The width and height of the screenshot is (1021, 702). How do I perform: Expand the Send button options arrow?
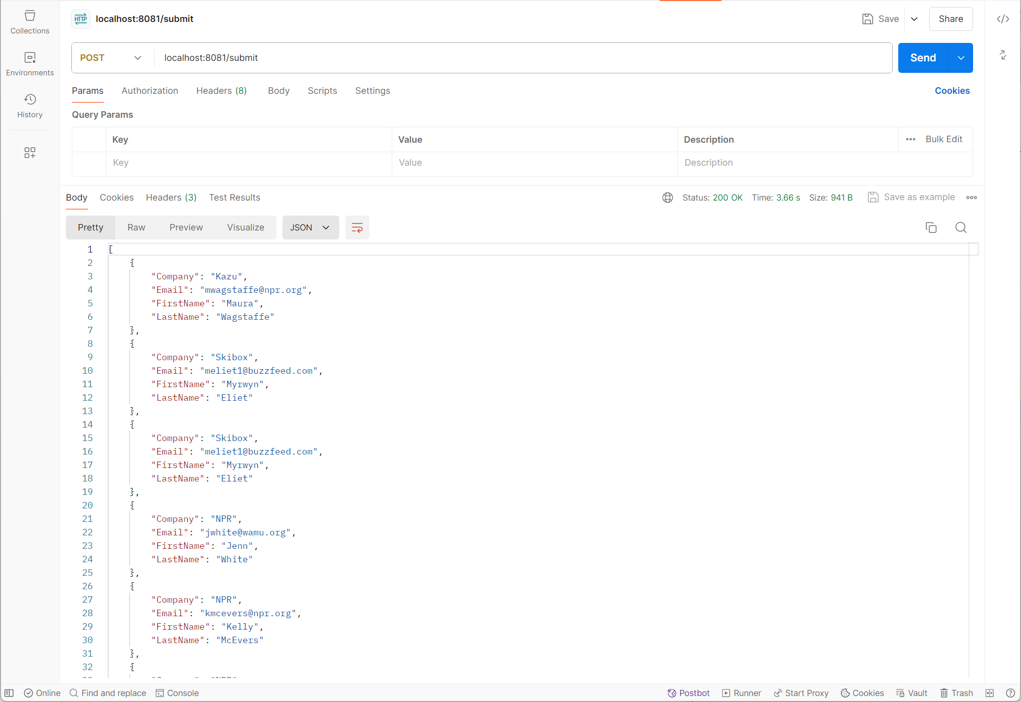(x=961, y=58)
